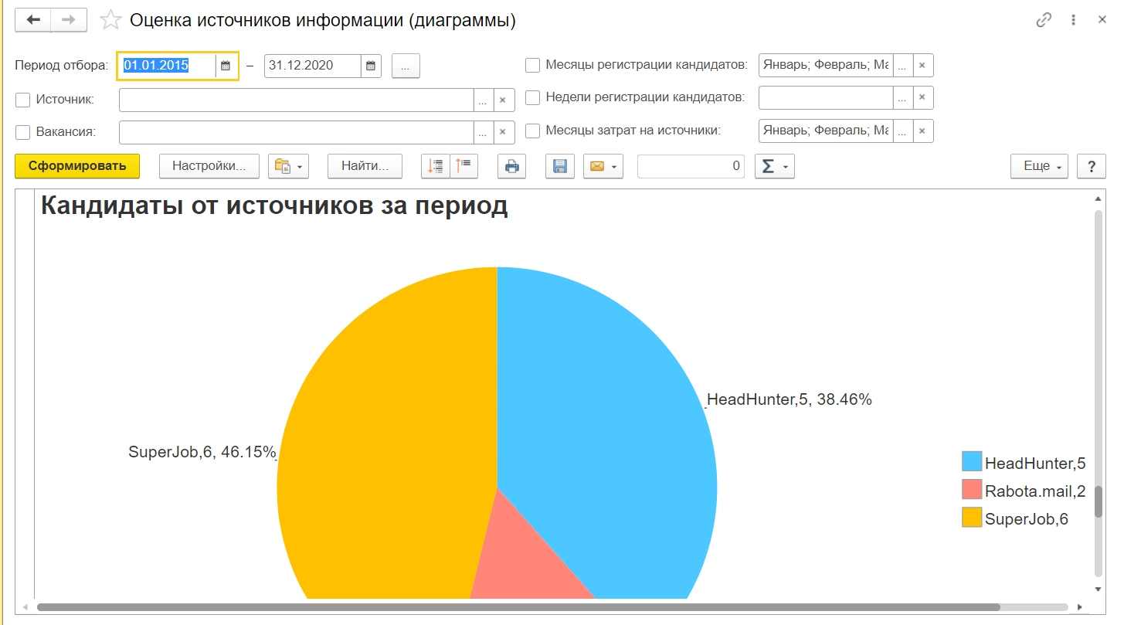Viewport: 1124px width, 625px height.
Task: Click legend text "HeadHunter,5"
Action: pos(1035,463)
